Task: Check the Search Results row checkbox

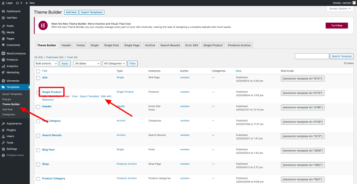Action: 38,136
